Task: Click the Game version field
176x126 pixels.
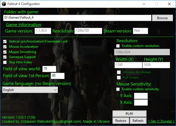Action: click(x=43, y=31)
